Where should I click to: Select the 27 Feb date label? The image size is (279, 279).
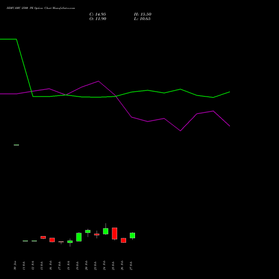pyautogui.click(x=131, y=266)
